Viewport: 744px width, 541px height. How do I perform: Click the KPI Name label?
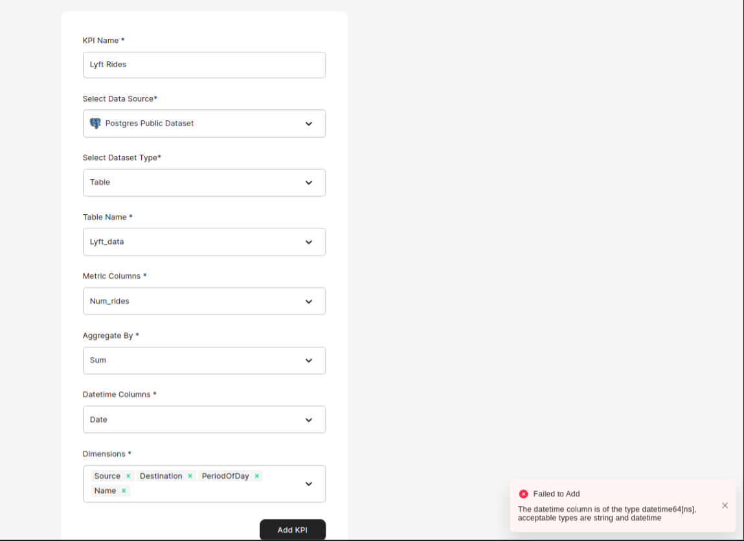tap(104, 41)
